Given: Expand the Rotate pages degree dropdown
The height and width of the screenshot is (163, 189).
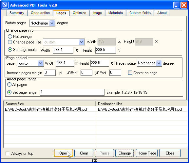Looking at the screenshot, I should pos(52,23).
